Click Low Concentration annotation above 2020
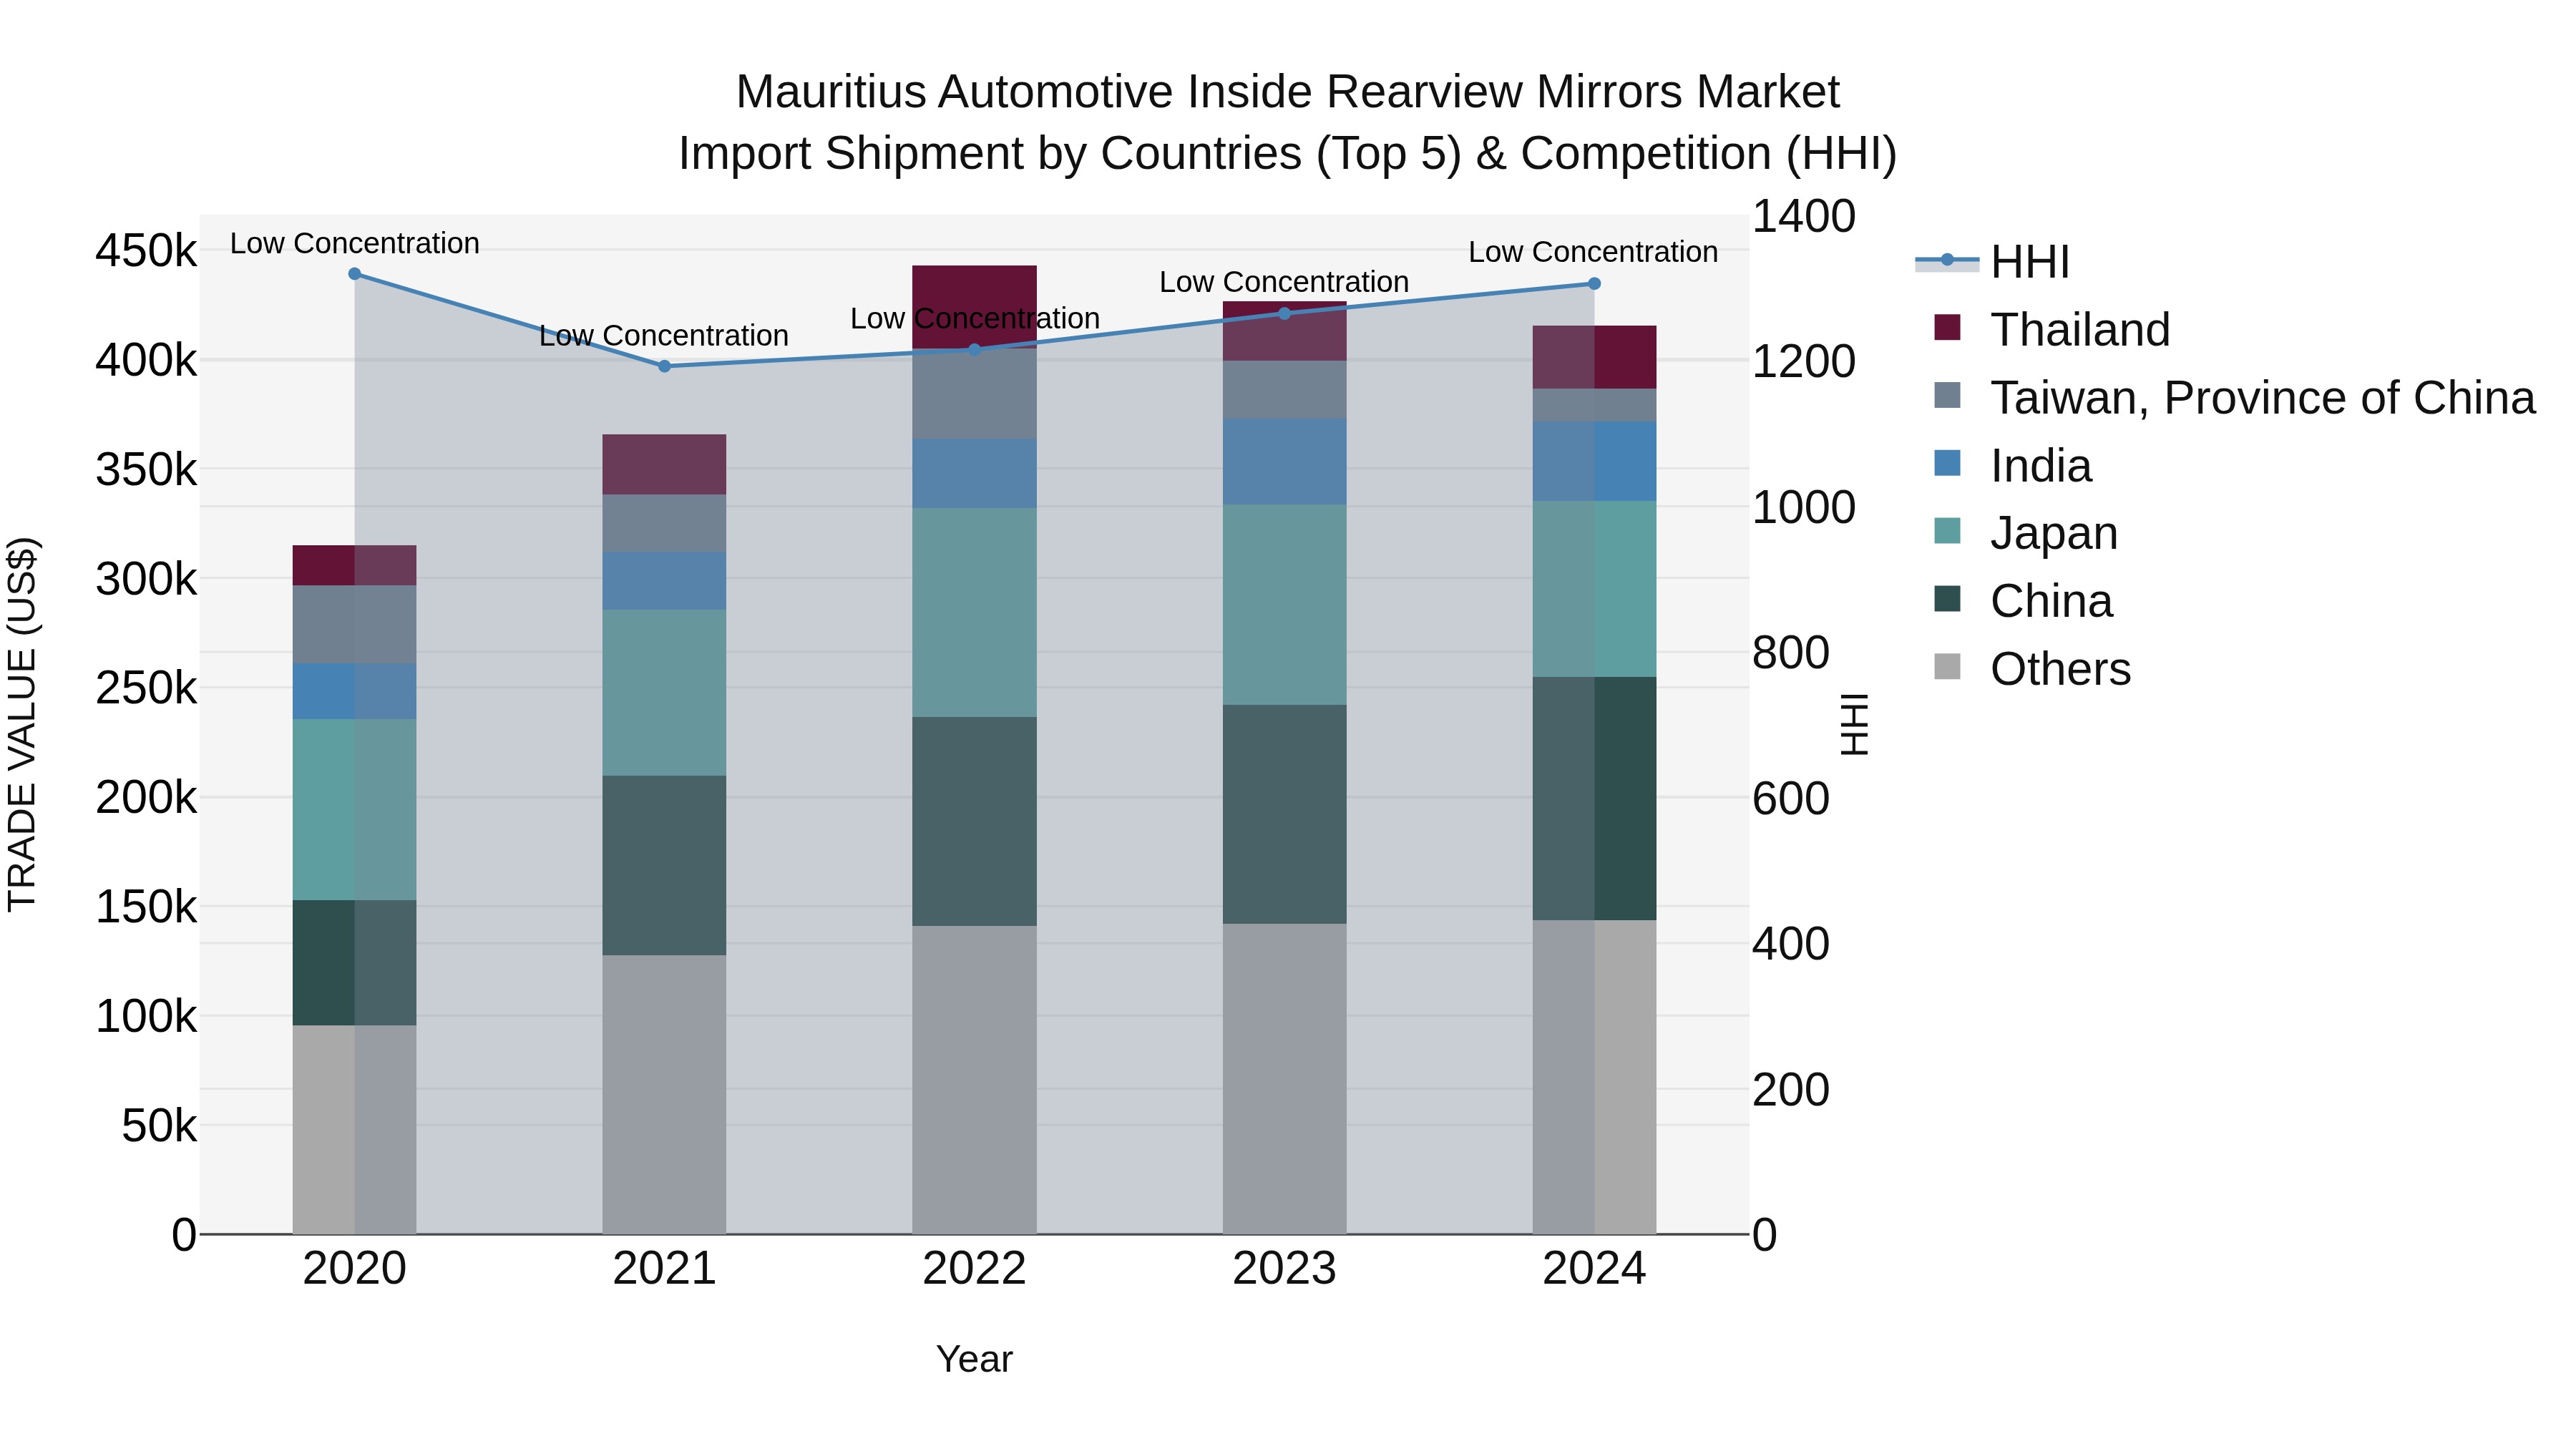 click(x=355, y=243)
